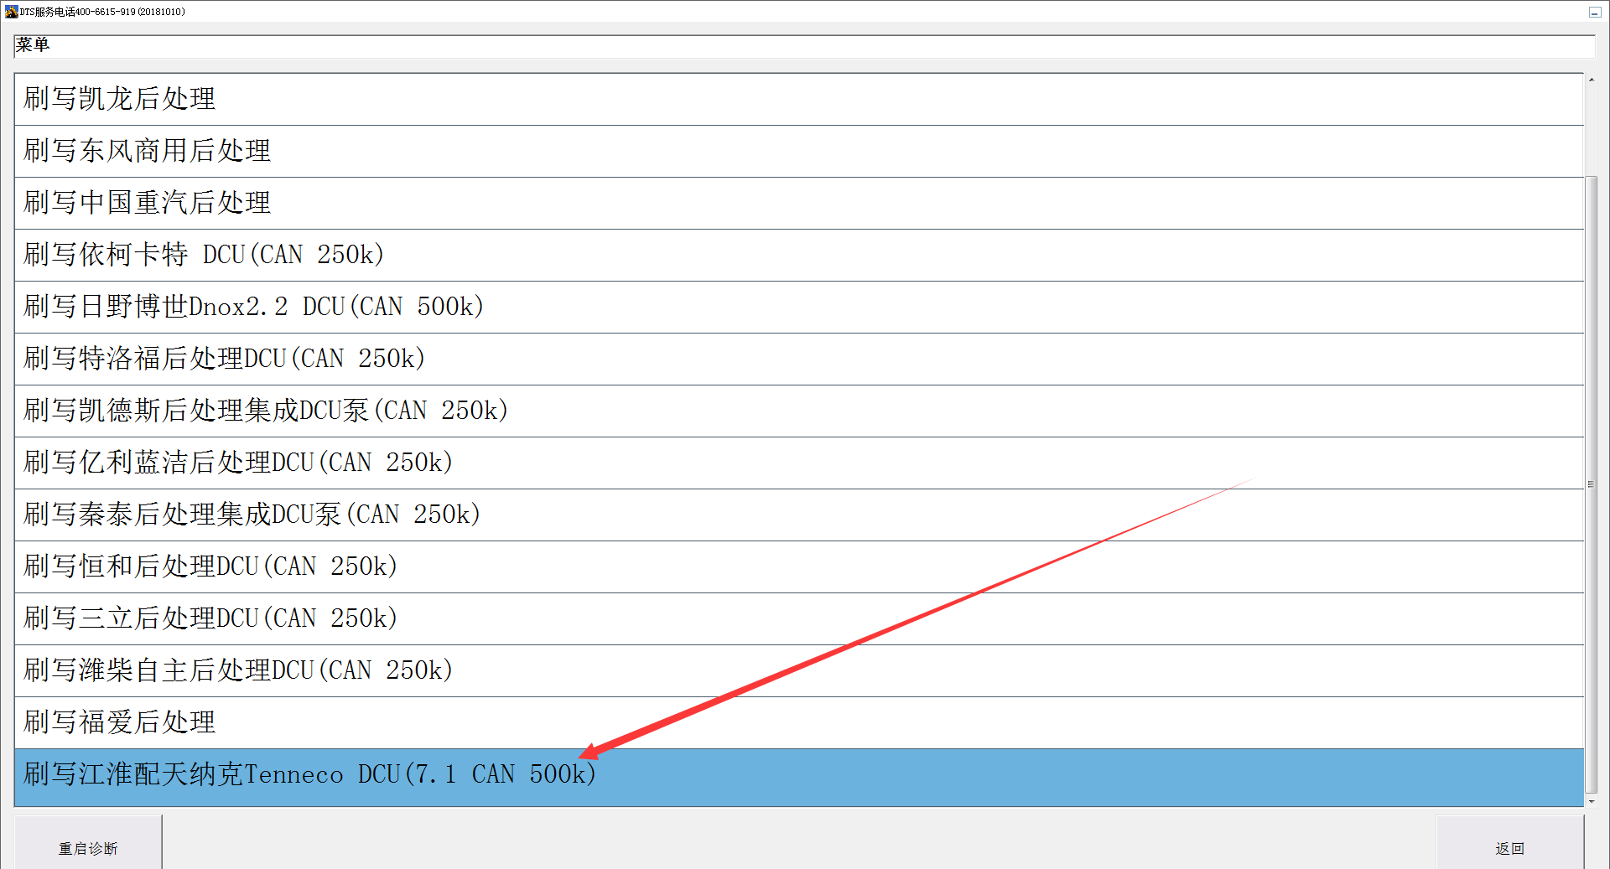Viewport: 1610px width, 869px height.
Task: Select highlighted 刷写江淮配天纳克Tenneco DCU row
Action: pos(798,778)
